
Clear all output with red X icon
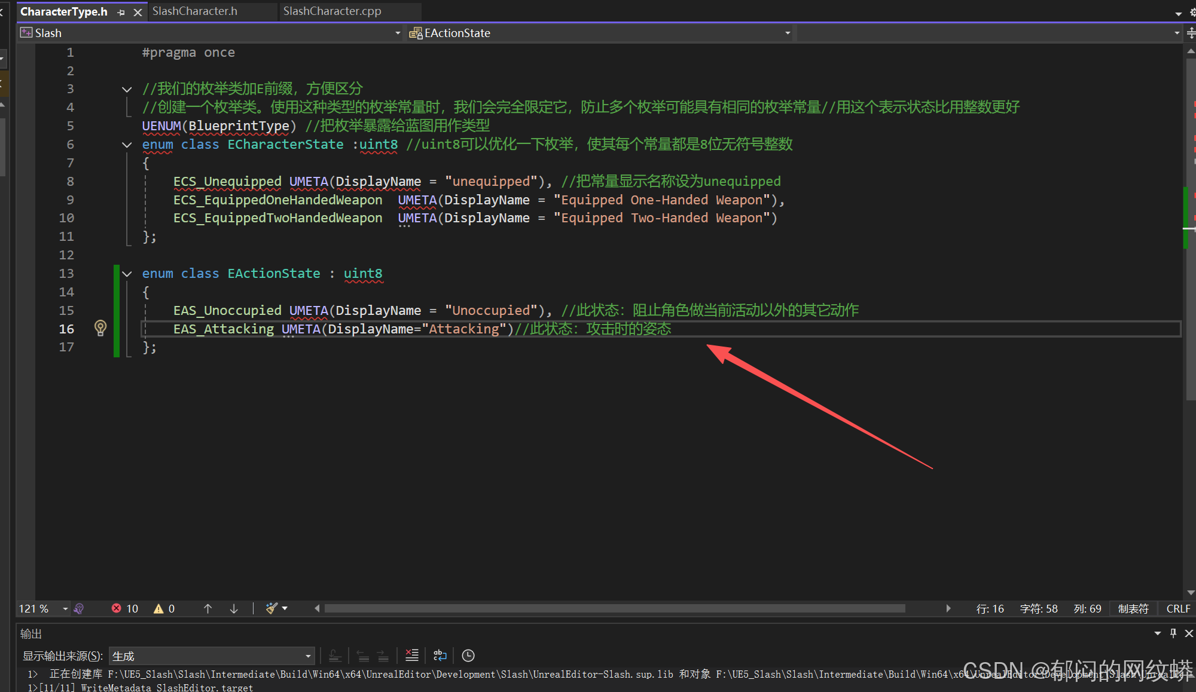pos(412,656)
